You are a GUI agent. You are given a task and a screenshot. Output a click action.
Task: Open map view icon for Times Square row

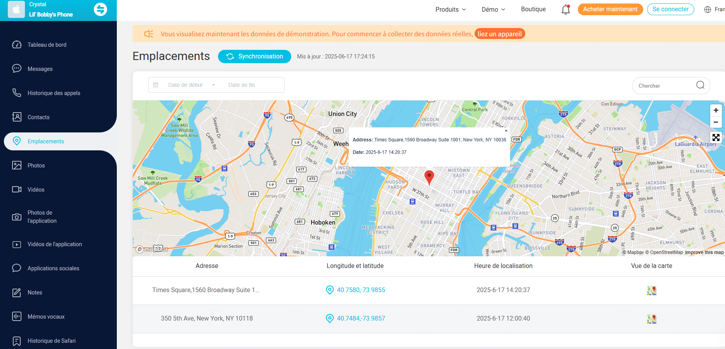652,291
